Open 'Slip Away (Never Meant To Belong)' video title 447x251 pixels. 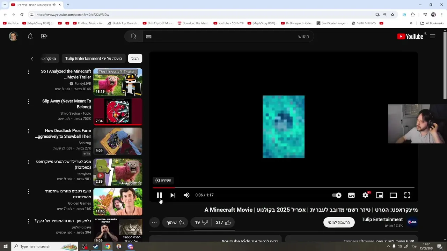click(66, 104)
